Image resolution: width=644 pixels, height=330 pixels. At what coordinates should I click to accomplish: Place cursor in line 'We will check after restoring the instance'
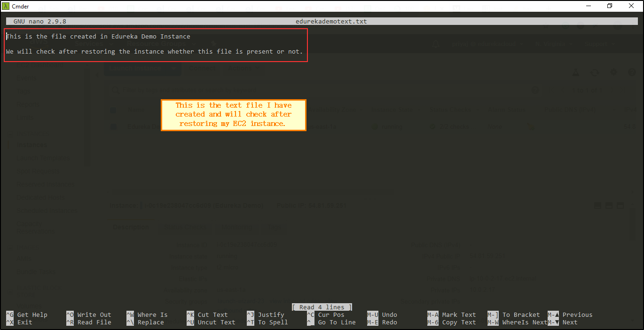[155, 52]
